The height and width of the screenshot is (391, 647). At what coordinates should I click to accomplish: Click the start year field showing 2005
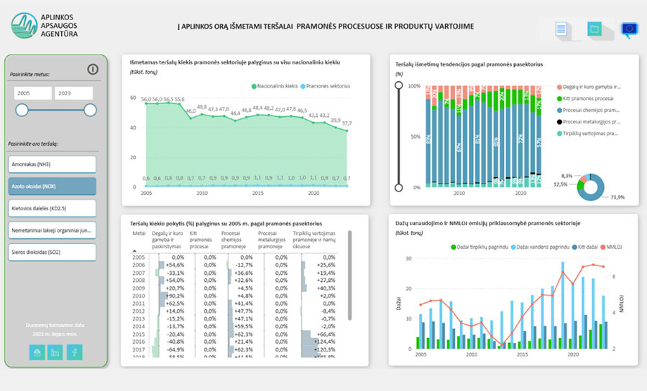point(32,93)
